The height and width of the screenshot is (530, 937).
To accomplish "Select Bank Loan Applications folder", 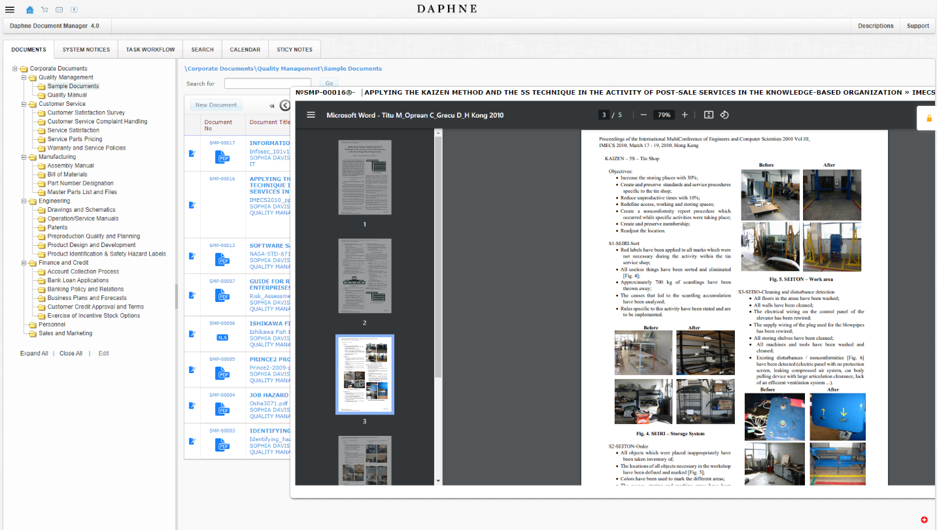I will coord(78,280).
